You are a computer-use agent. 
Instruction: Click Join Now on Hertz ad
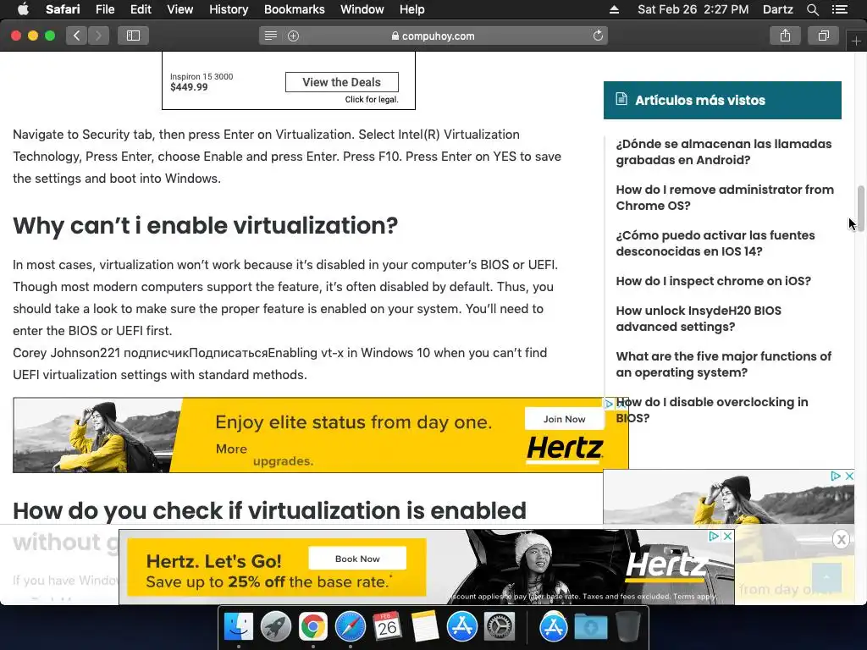pyautogui.click(x=564, y=419)
